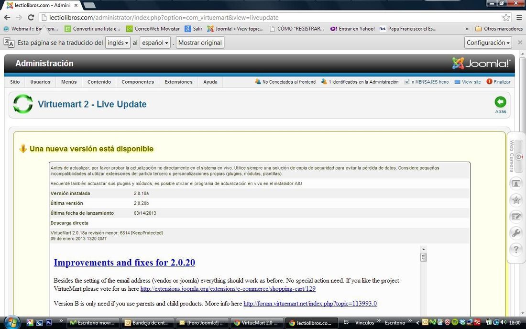
Task: Switch to Bandeja de ent... taskbar window
Action: (147, 323)
